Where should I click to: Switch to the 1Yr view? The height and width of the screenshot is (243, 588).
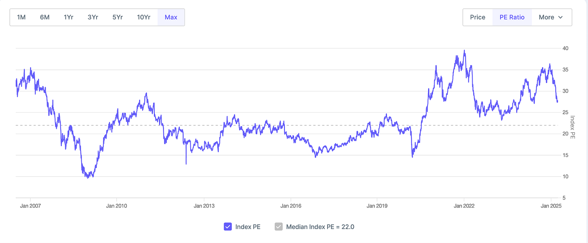[x=68, y=17]
